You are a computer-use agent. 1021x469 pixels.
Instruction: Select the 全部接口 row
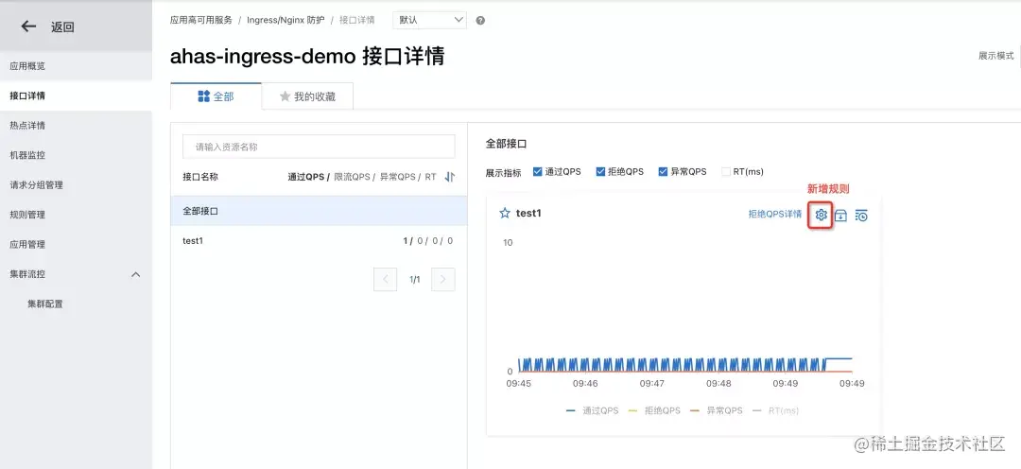point(320,211)
